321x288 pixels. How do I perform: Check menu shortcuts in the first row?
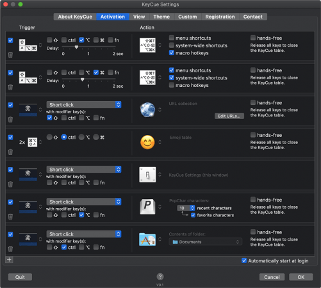click(172, 38)
